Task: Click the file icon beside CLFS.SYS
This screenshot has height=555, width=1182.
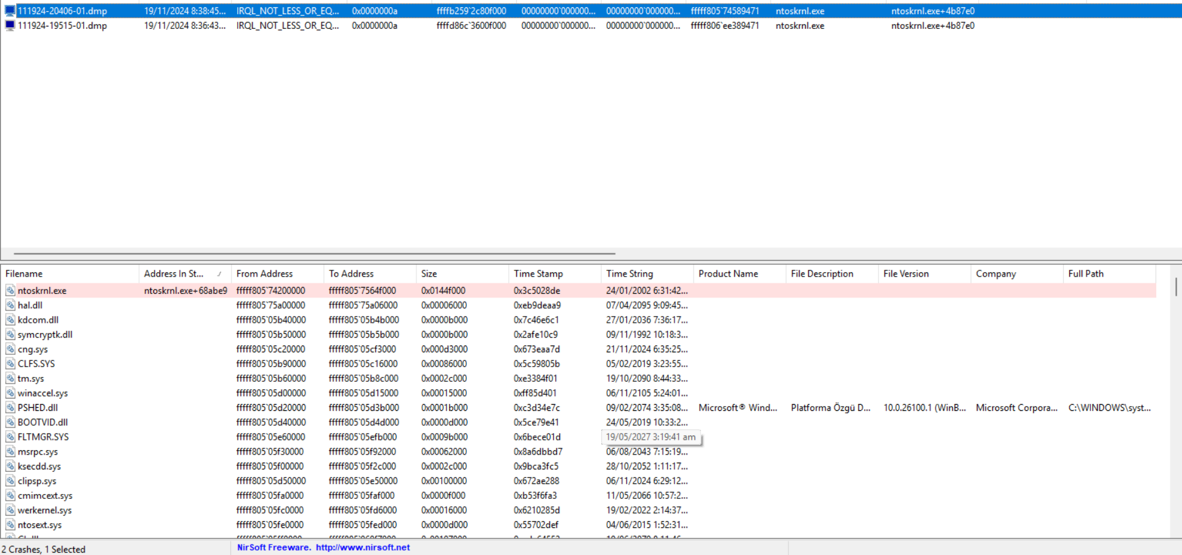Action: click(10, 364)
